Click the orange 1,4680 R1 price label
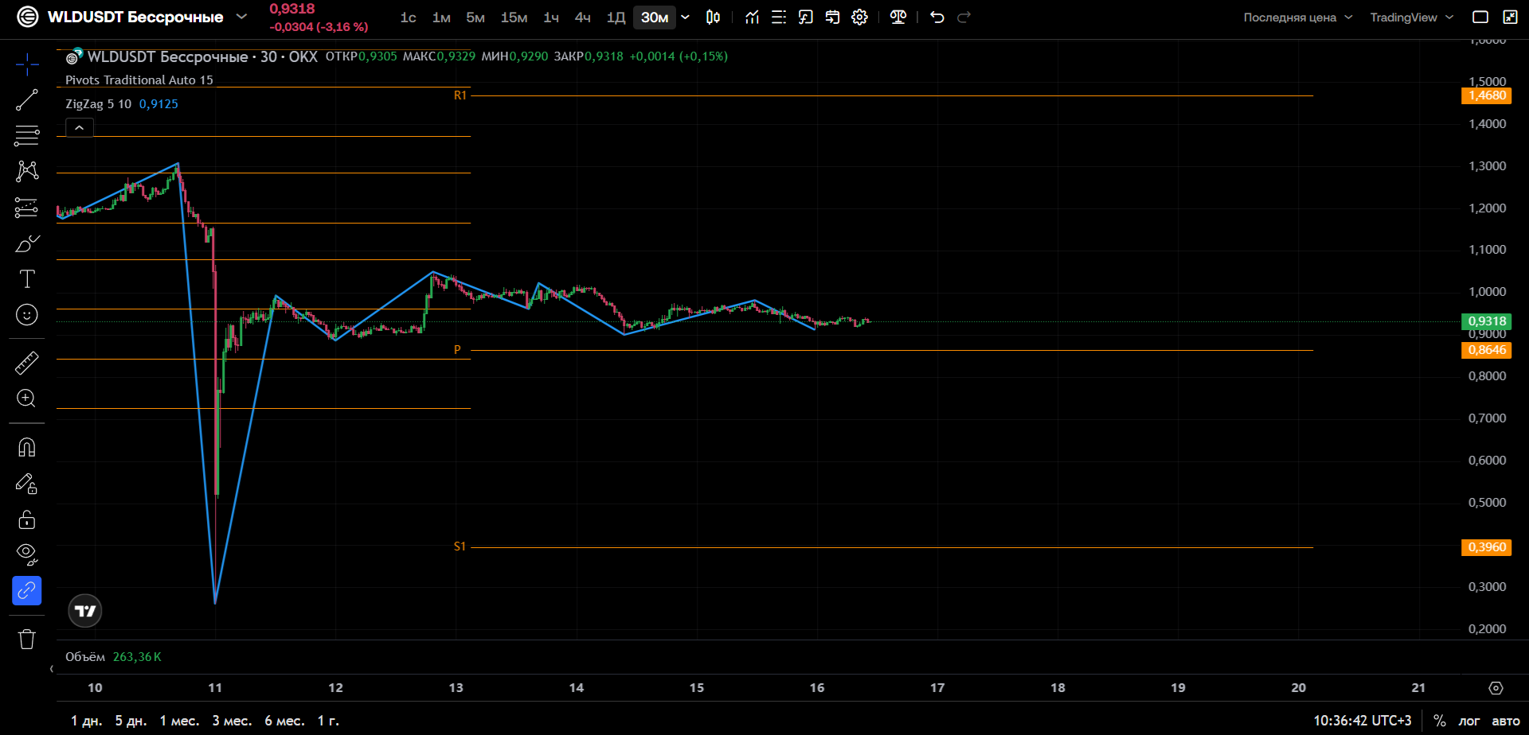Screen dimensions: 1529x735 [x=1487, y=95]
